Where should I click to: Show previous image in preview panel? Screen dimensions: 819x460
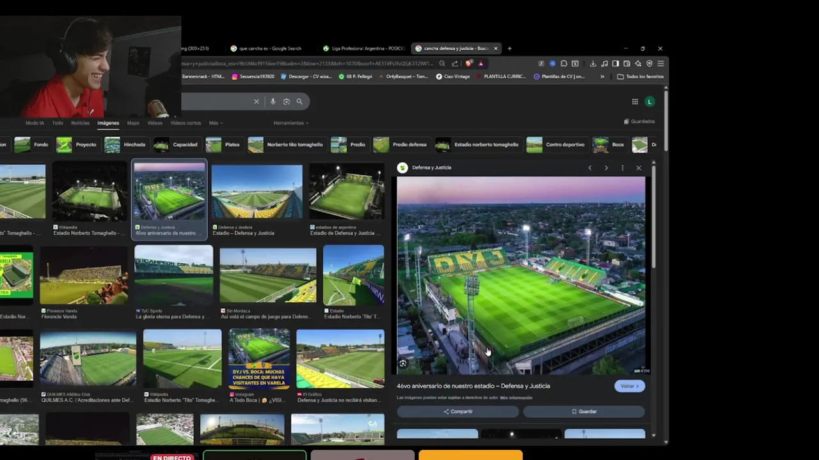click(x=590, y=167)
